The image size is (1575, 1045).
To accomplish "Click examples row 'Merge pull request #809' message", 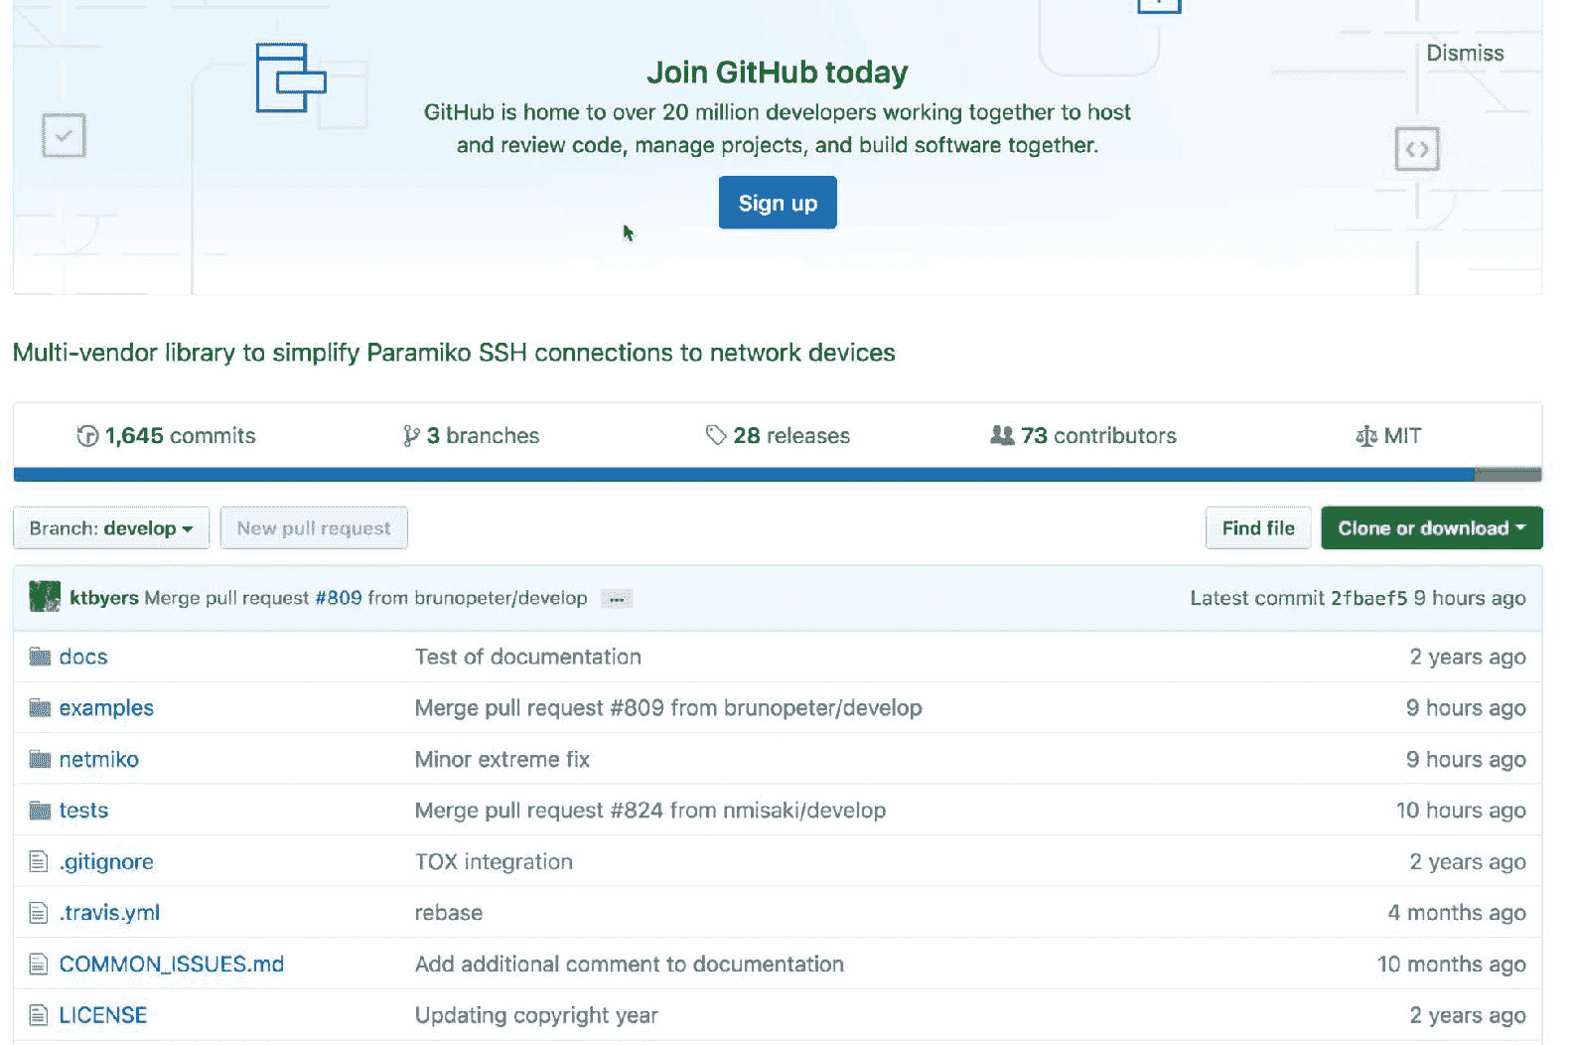I will pos(668,708).
